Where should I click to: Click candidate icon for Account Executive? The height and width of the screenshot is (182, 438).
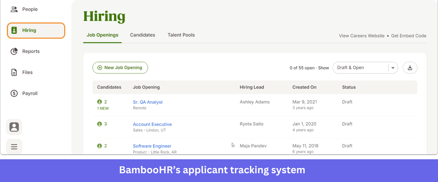pos(99,124)
